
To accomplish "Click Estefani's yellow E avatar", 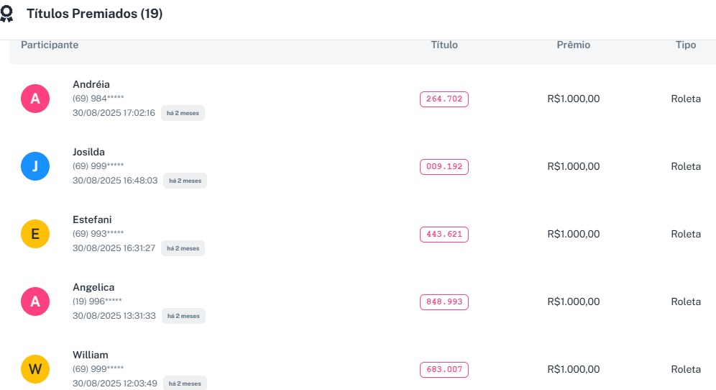I will click(x=35, y=234).
